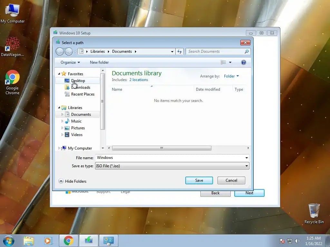Click the Forward navigation arrow in dialog
The image size is (330, 247).
tap(69, 51)
